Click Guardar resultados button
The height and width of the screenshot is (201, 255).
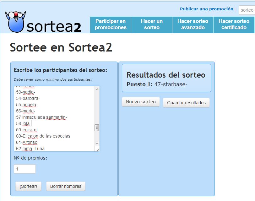tap(186, 103)
